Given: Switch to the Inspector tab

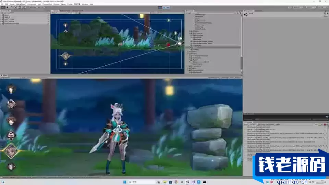Looking at the screenshot, I should [249, 11].
